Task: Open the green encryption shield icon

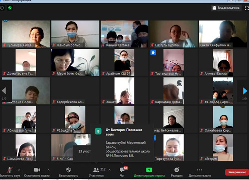Action: (10, 8)
